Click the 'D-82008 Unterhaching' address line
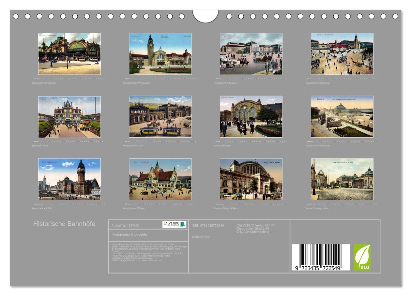The width and height of the screenshot is (411, 296). (x=253, y=232)
